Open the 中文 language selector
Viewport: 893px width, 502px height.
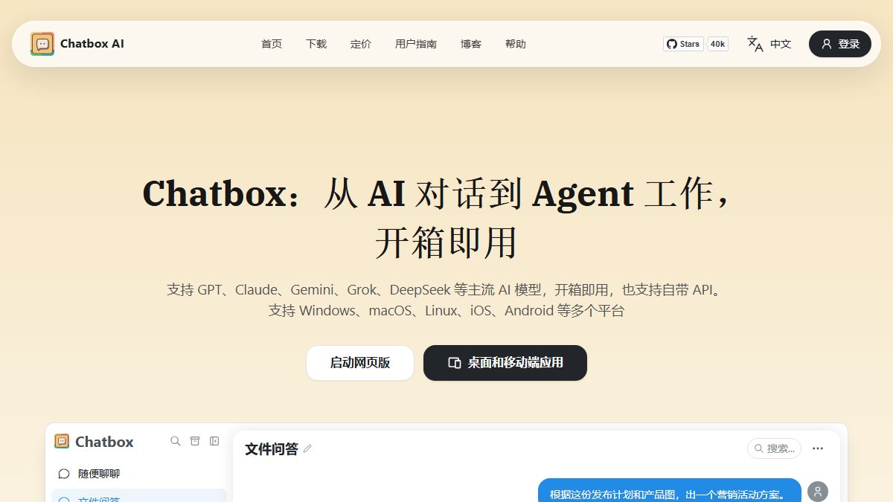click(x=781, y=44)
